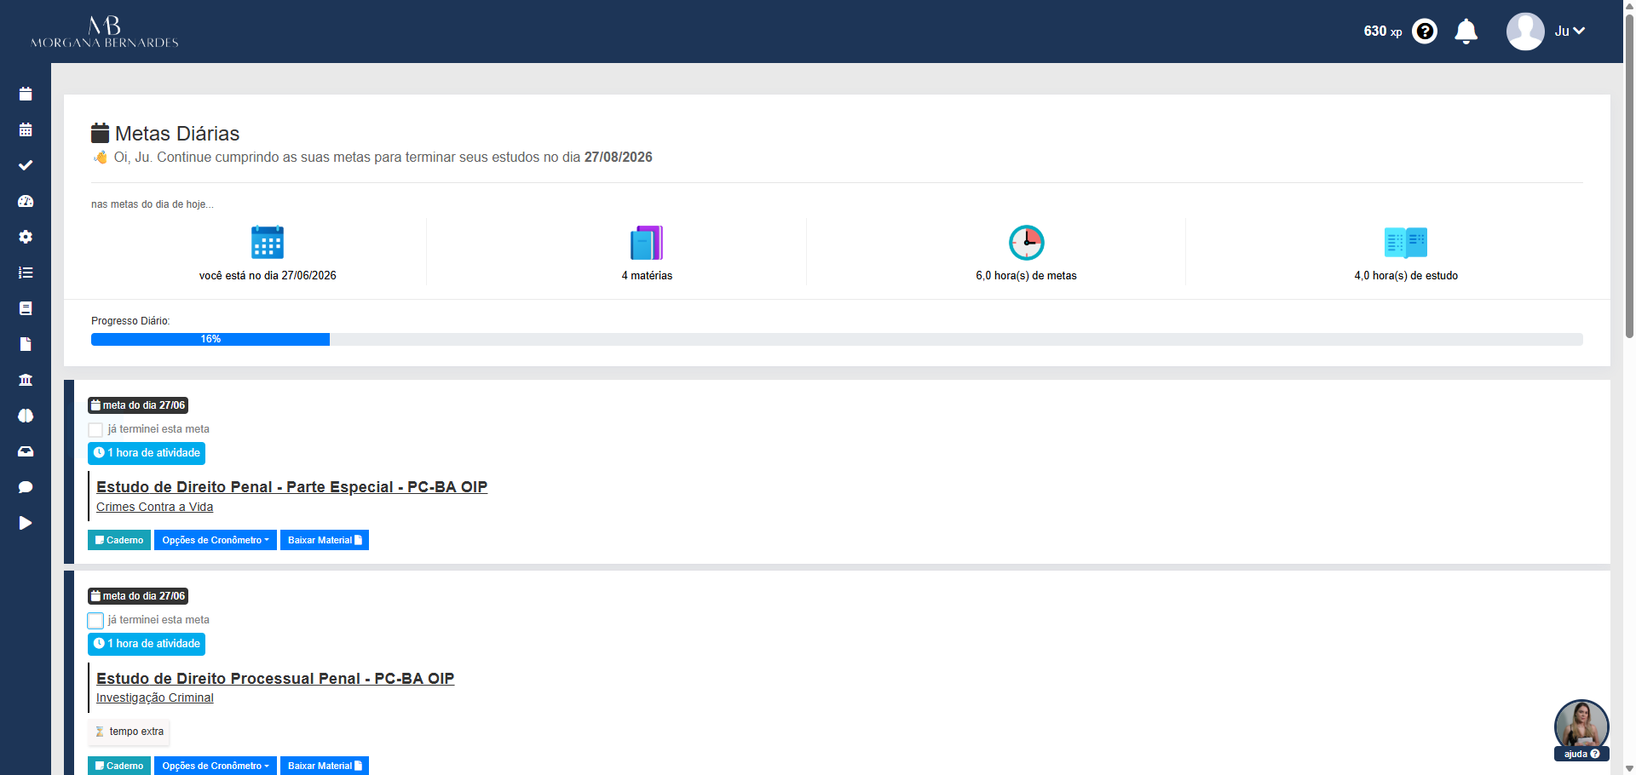The height and width of the screenshot is (775, 1636).
Task: Open the book sidebar icon
Action: click(x=26, y=308)
